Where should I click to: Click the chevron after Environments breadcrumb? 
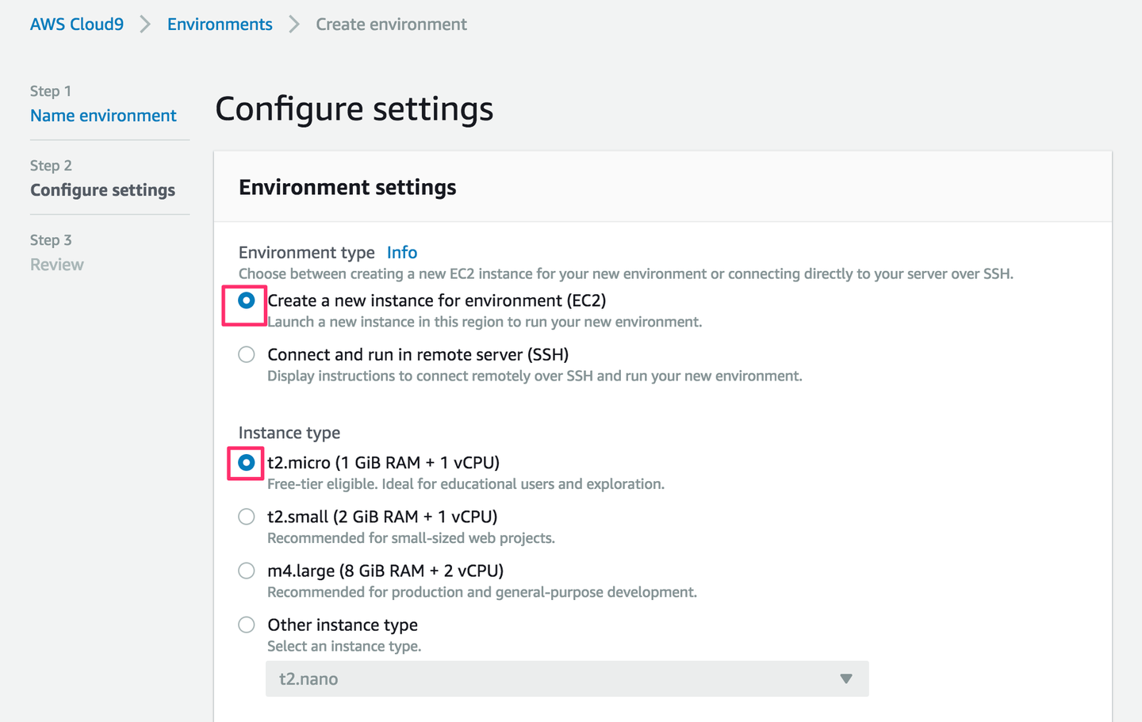click(x=294, y=25)
